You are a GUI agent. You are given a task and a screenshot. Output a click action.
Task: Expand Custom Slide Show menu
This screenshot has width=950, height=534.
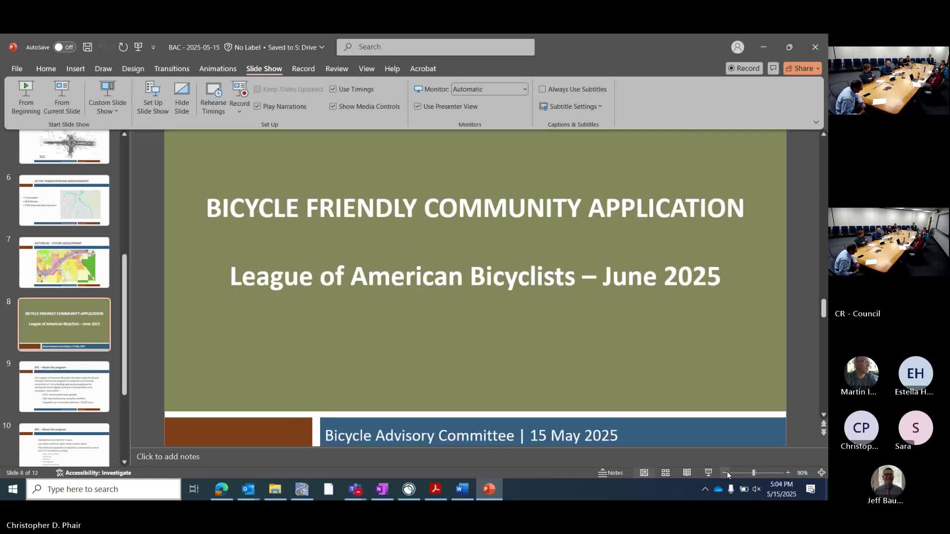(x=107, y=98)
